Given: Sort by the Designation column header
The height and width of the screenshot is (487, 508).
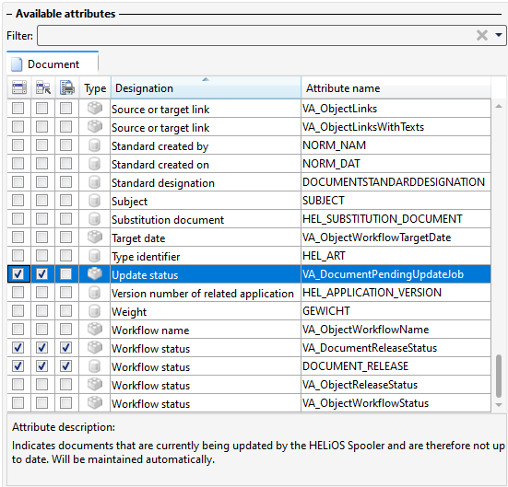Looking at the screenshot, I should click(206, 87).
